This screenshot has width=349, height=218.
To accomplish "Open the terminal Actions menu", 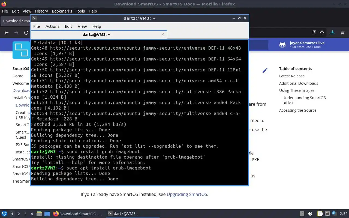I will tap(52, 26).
